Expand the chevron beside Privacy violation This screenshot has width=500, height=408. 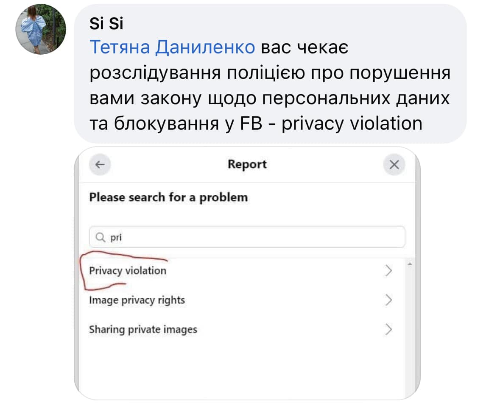388,271
